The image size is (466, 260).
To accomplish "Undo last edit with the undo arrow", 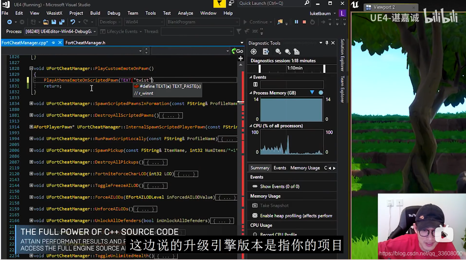I will click(x=73, y=22).
